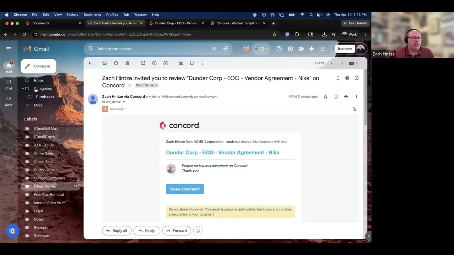Report this email as spam
This screenshot has height=255, width=454.
click(x=116, y=63)
